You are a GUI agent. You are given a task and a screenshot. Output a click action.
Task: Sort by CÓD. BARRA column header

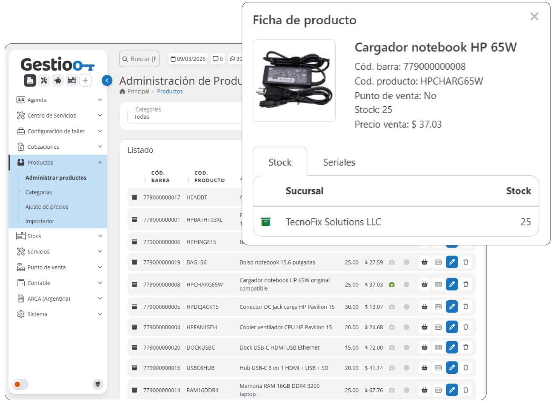160,176
